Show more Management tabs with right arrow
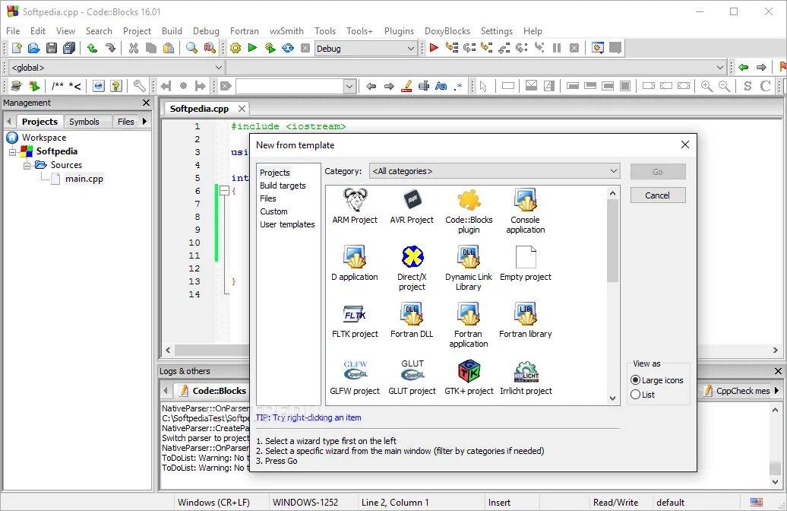This screenshot has width=787, height=511. [x=144, y=121]
